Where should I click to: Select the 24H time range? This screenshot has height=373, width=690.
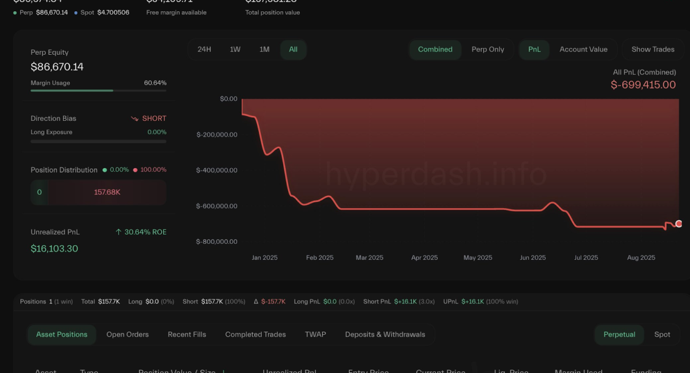(x=204, y=50)
